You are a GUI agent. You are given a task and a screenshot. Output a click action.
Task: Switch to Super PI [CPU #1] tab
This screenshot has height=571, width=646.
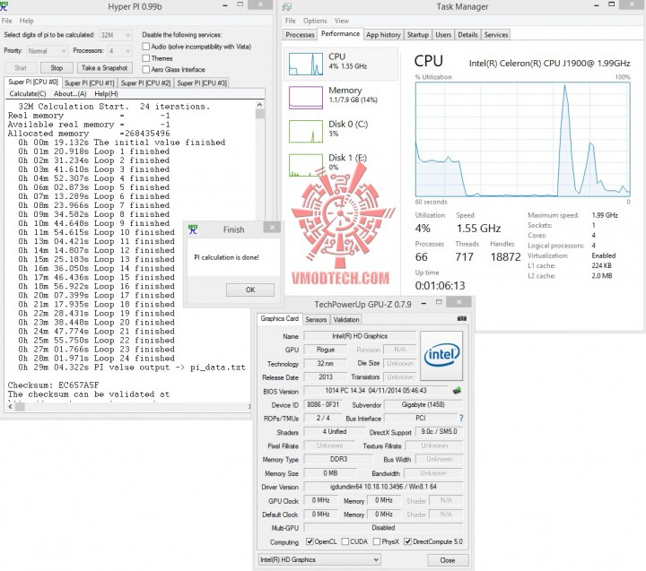[90, 82]
